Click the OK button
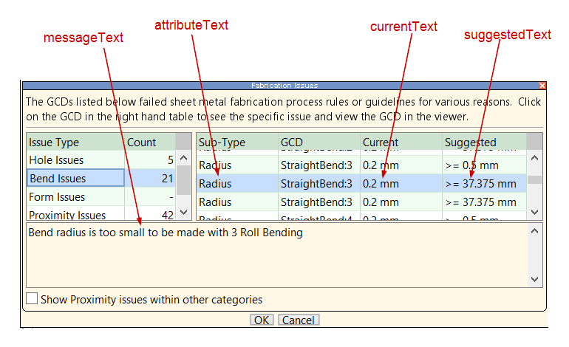The height and width of the screenshot is (347, 569). (262, 320)
